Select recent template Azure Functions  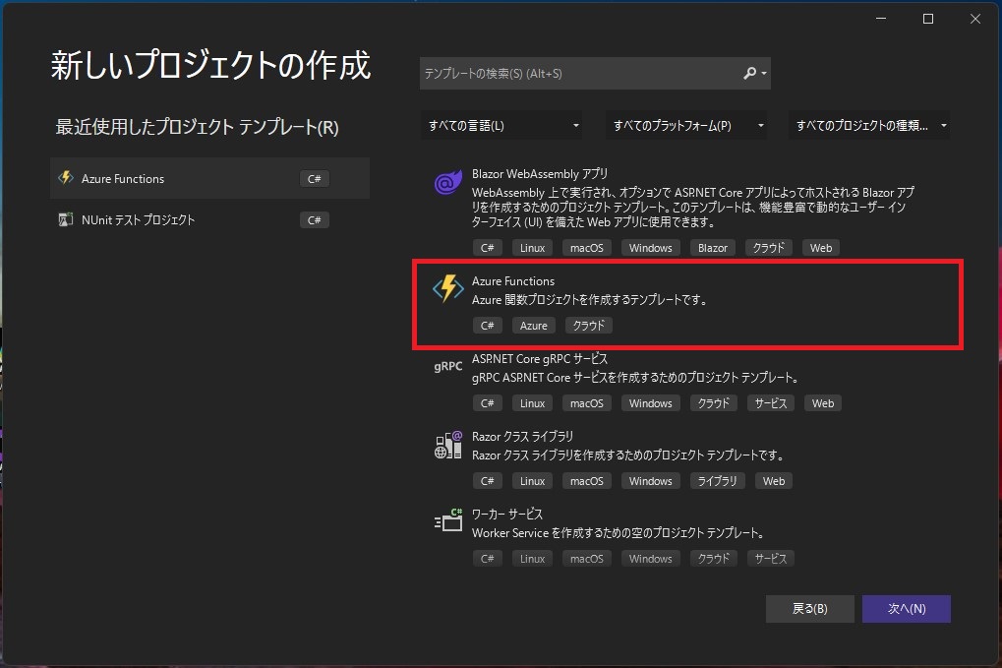209,178
